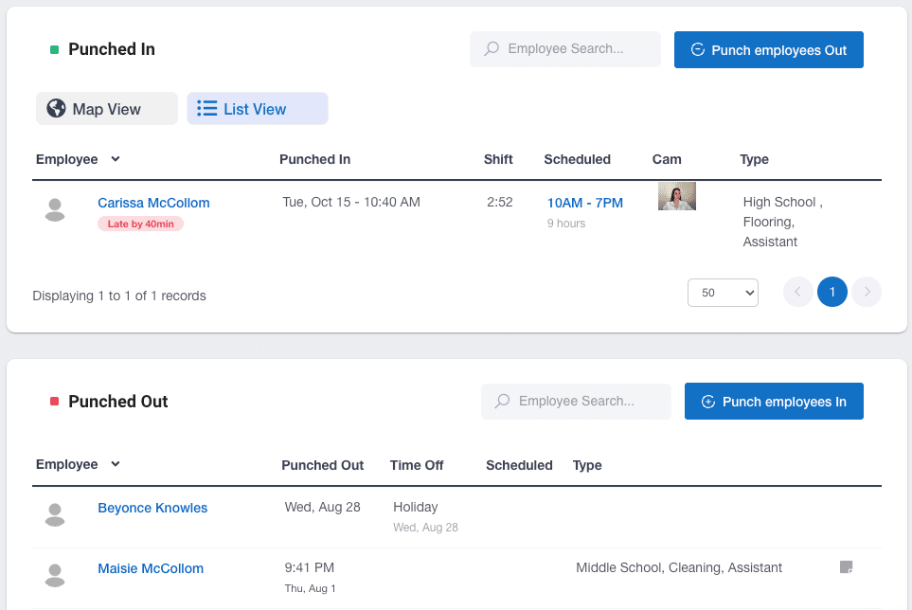This screenshot has height=610, width=912.
Task: Focus the Punched Out Employee Search field
Action: click(x=576, y=402)
